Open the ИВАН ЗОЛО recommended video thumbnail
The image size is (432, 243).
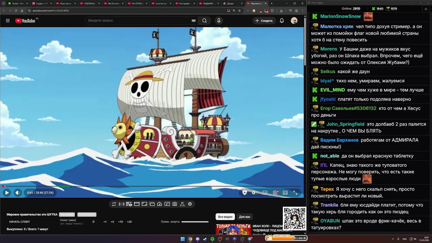point(234,229)
